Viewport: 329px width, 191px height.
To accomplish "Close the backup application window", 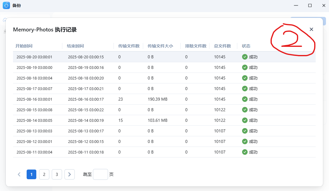I will 324,5.
